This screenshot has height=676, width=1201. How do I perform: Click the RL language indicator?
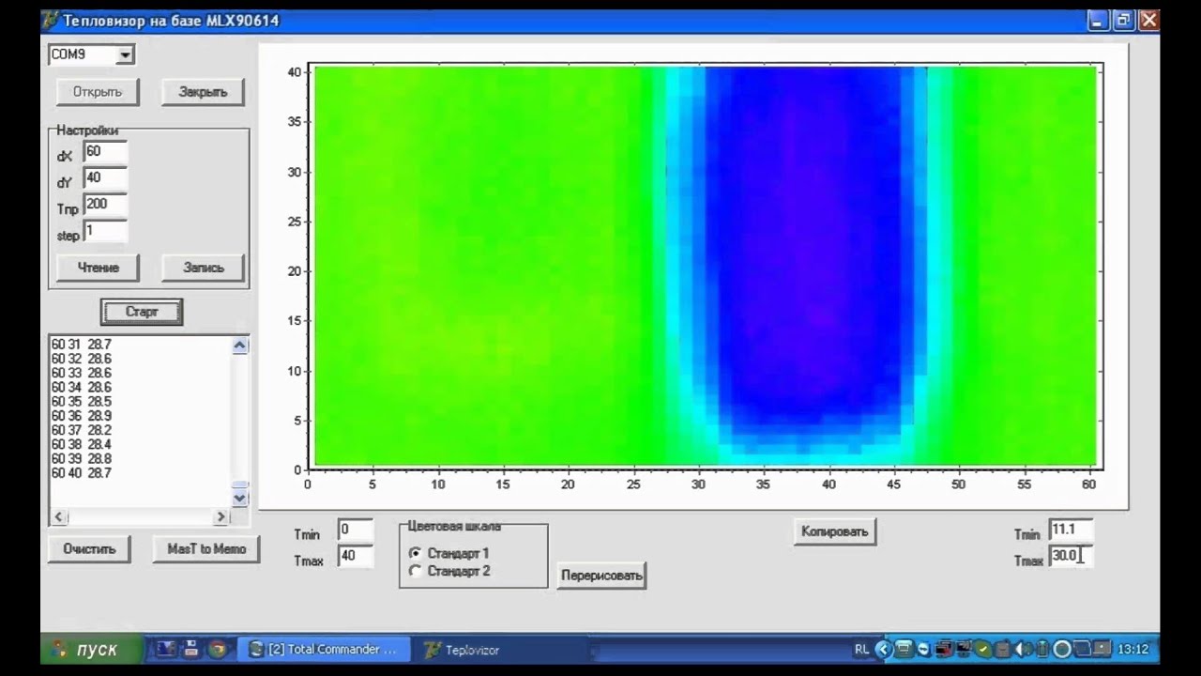(x=861, y=650)
